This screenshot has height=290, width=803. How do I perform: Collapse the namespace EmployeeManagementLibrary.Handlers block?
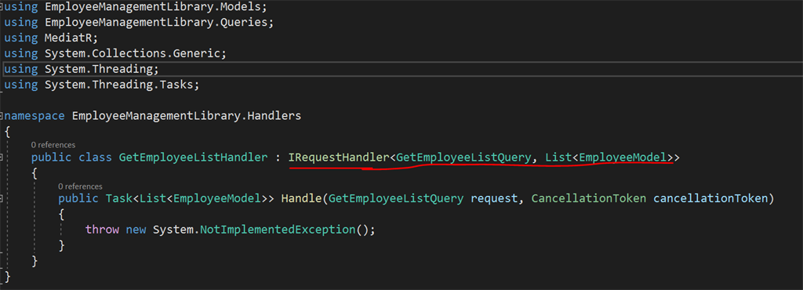2,116
